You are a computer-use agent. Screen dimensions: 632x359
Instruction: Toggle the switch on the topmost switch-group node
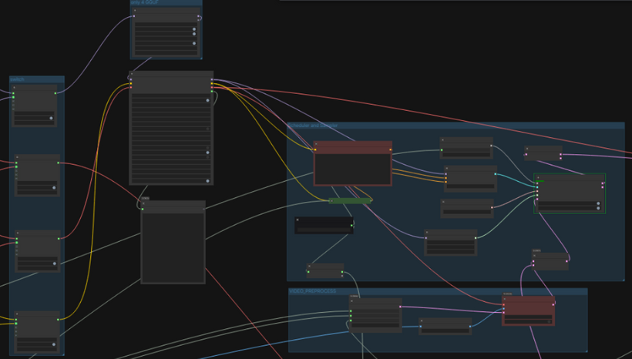click(x=52, y=118)
